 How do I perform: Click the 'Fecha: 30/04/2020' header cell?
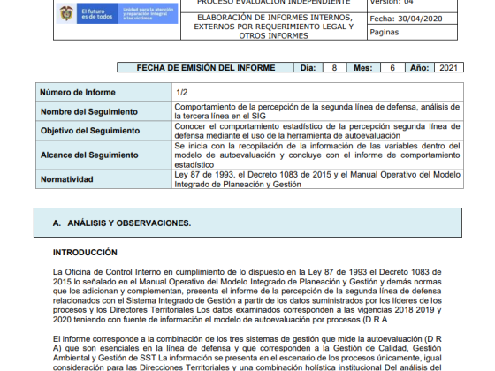click(x=412, y=19)
